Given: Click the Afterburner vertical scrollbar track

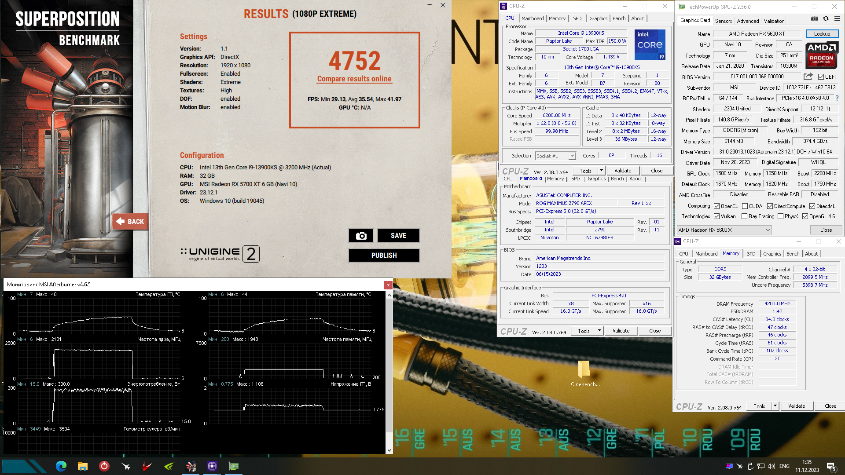Looking at the screenshot, I should (x=389, y=373).
